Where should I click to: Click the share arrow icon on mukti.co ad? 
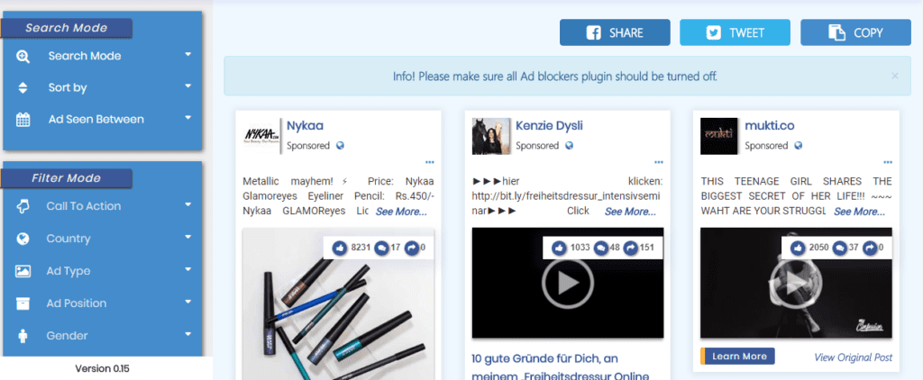(x=869, y=248)
